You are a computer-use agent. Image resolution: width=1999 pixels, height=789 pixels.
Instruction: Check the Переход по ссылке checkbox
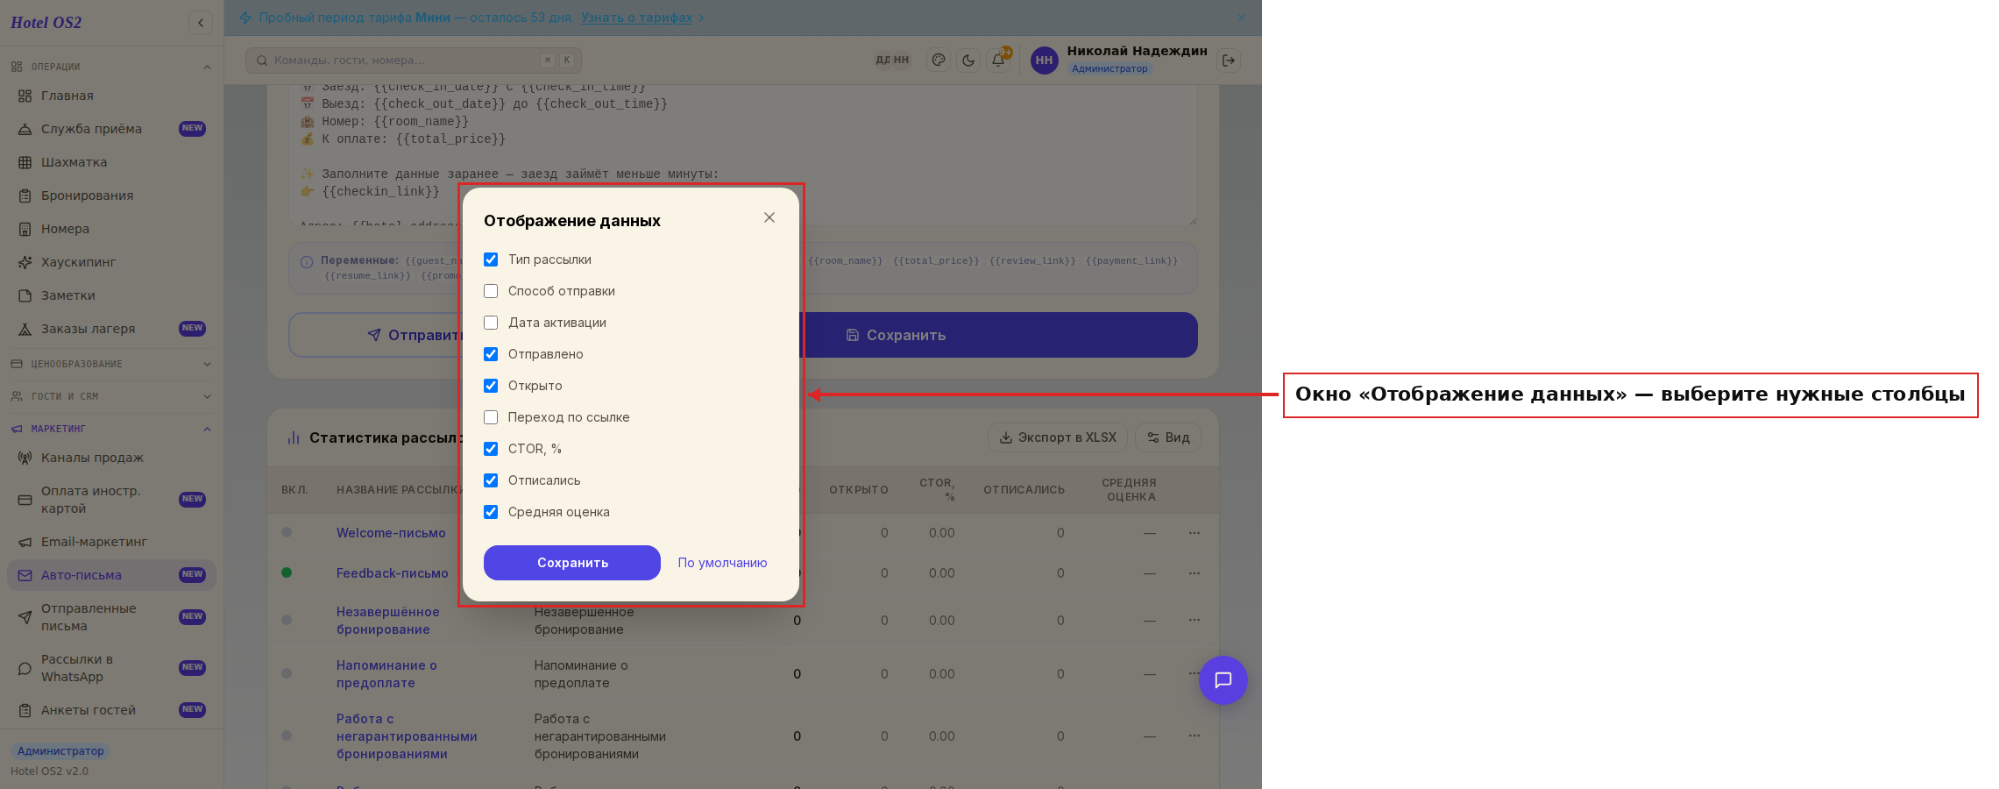tap(491, 417)
